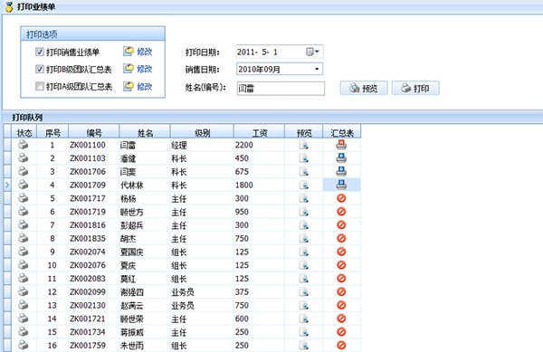
Task: Click red summary print icon for ZK001100
Action: [341, 145]
